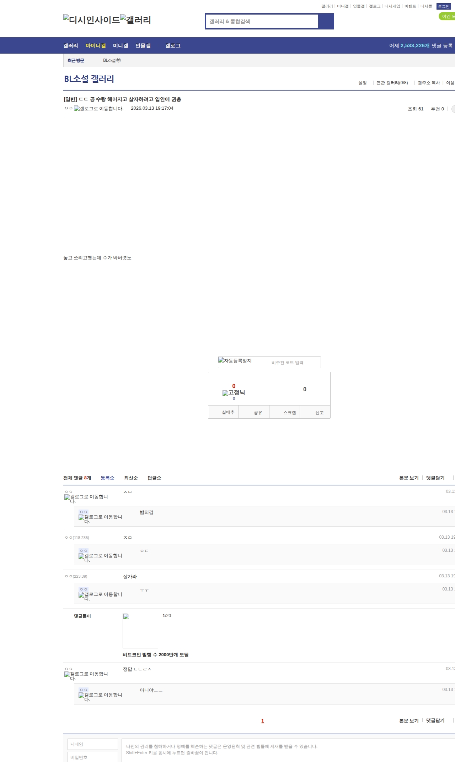The height and width of the screenshot is (762, 455).
Task: Open the BL소설 갤러리 title heading
Action: (89, 79)
